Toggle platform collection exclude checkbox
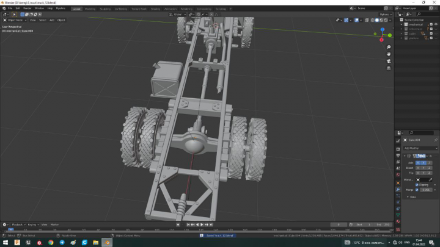The height and width of the screenshot is (247, 440). point(431,38)
